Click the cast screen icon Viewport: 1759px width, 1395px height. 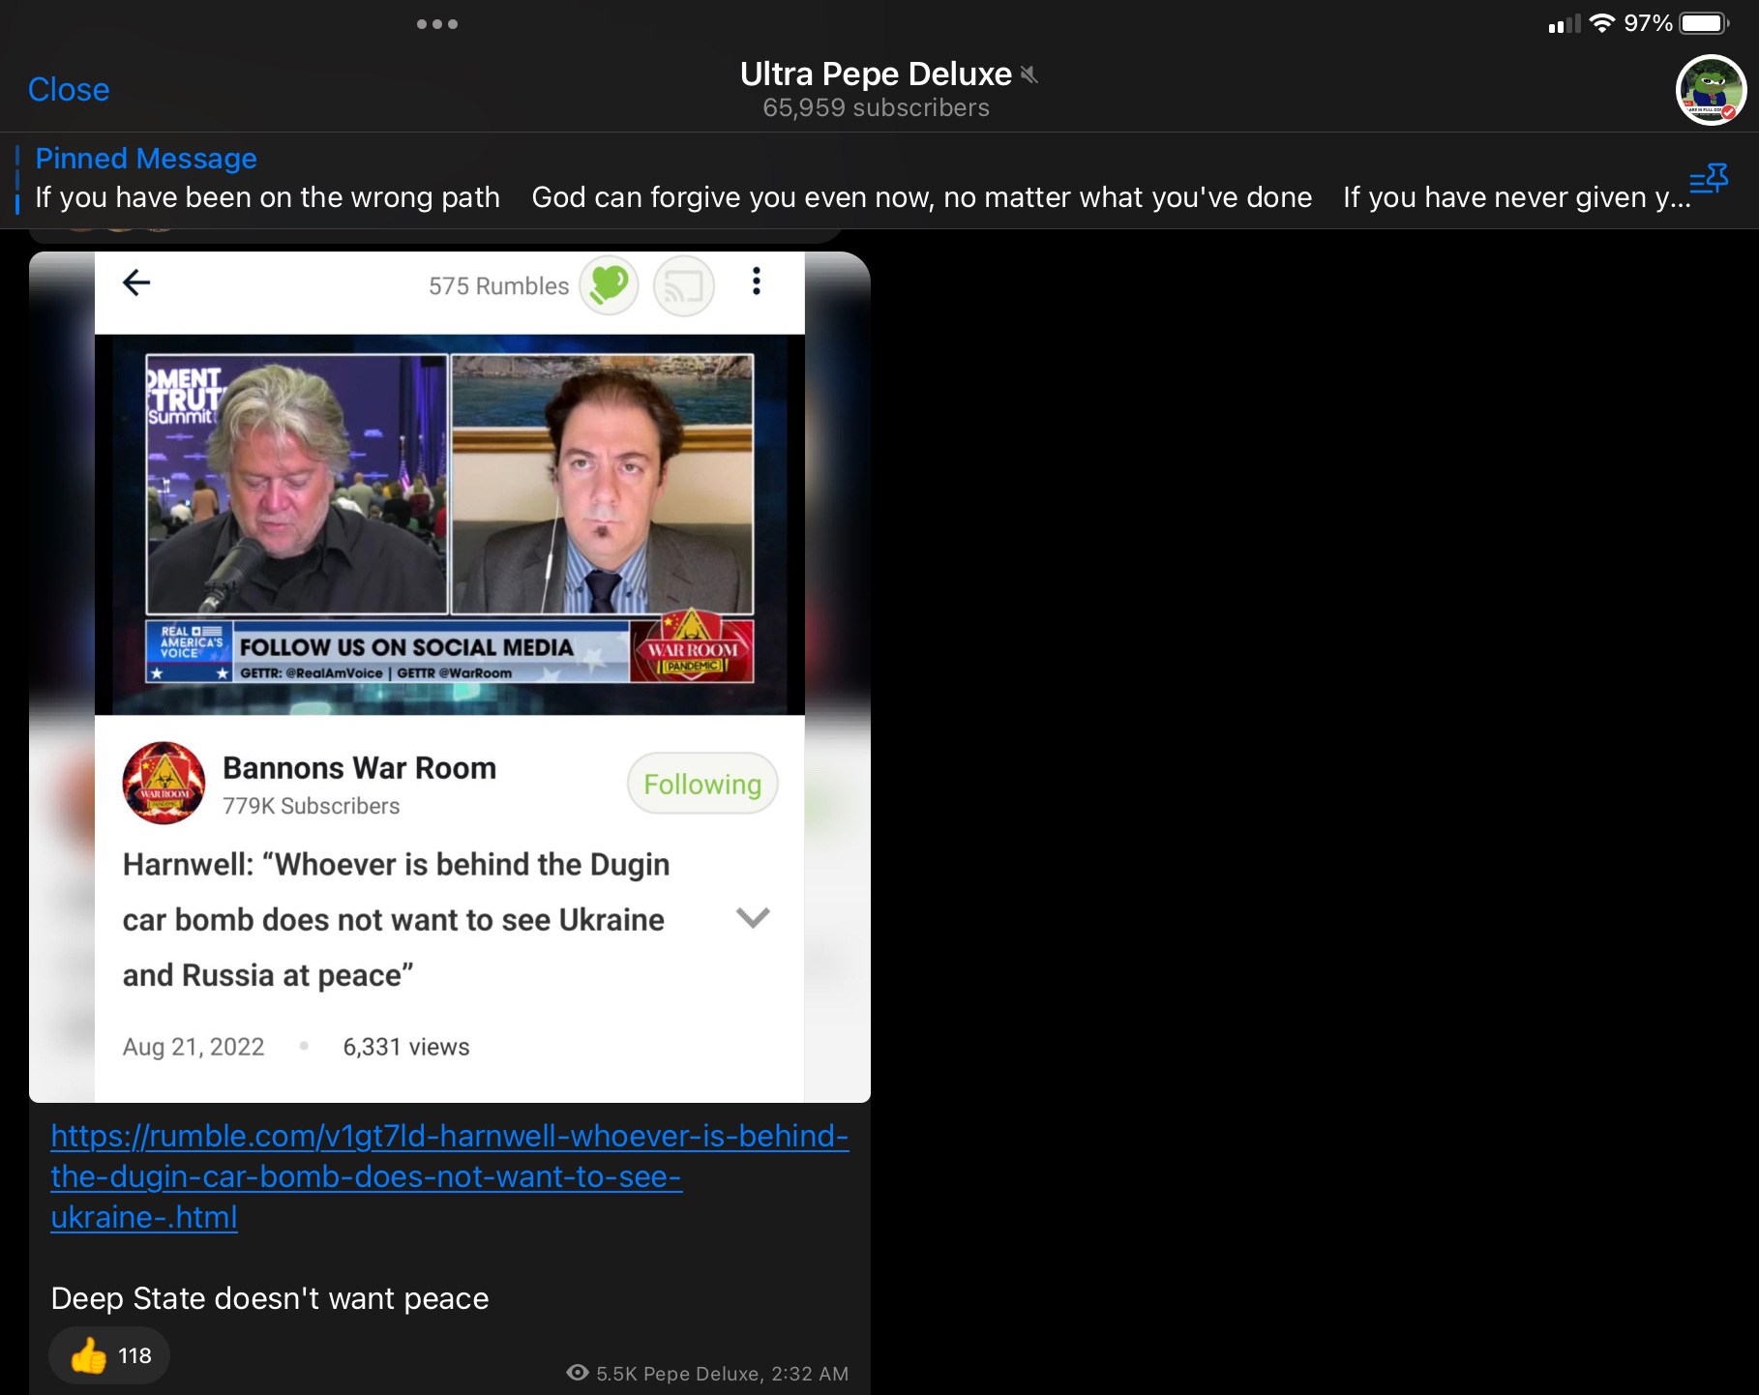click(683, 285)
